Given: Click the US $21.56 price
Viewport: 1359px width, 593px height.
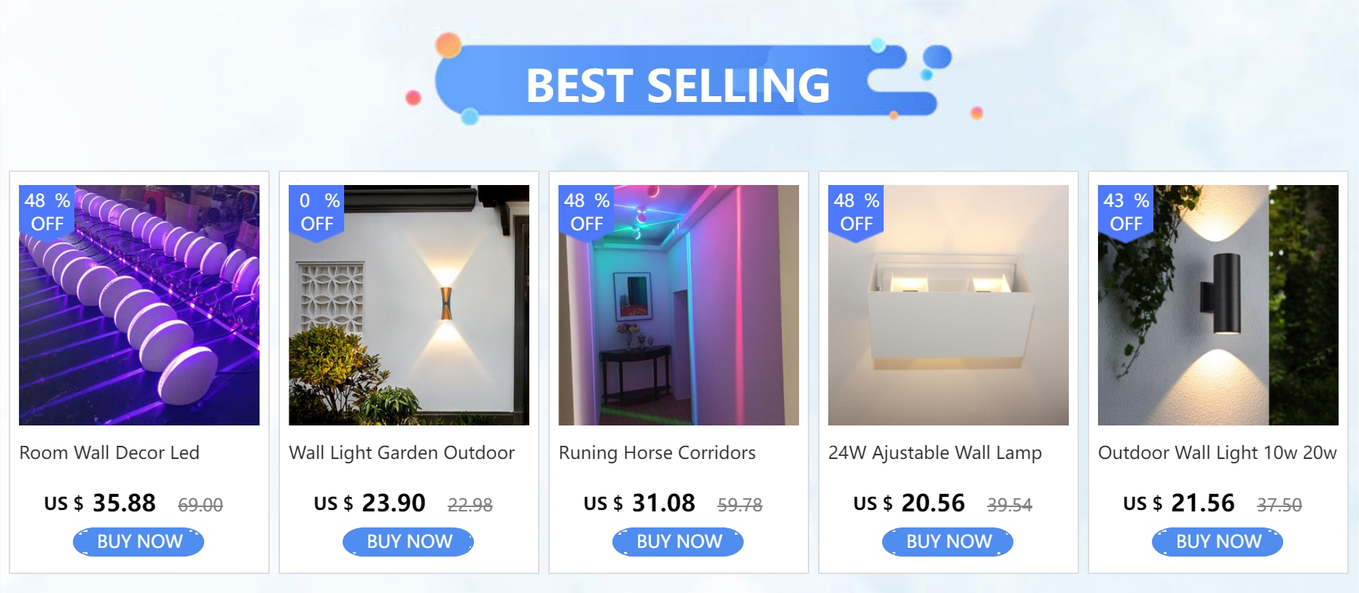Looking at the screenshot, I should tap(1179, 503).
